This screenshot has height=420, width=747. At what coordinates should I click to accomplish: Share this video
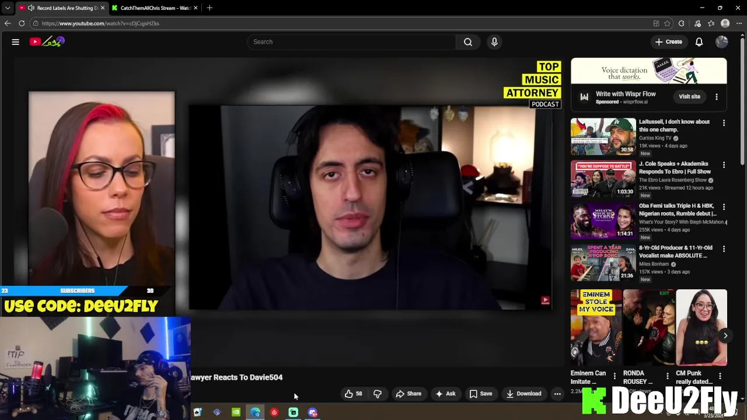(409, 394)
